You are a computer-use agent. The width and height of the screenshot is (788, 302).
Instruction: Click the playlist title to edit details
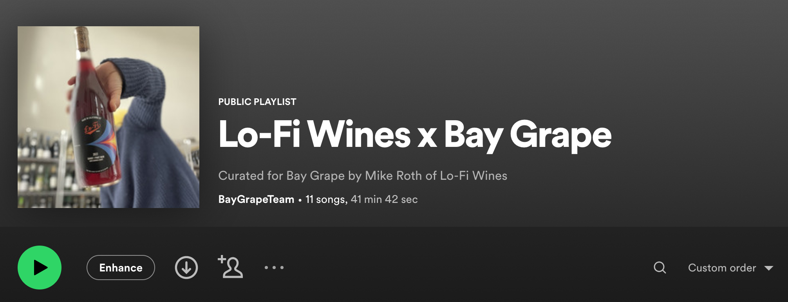pyautogui.click(x=415, y=135)
